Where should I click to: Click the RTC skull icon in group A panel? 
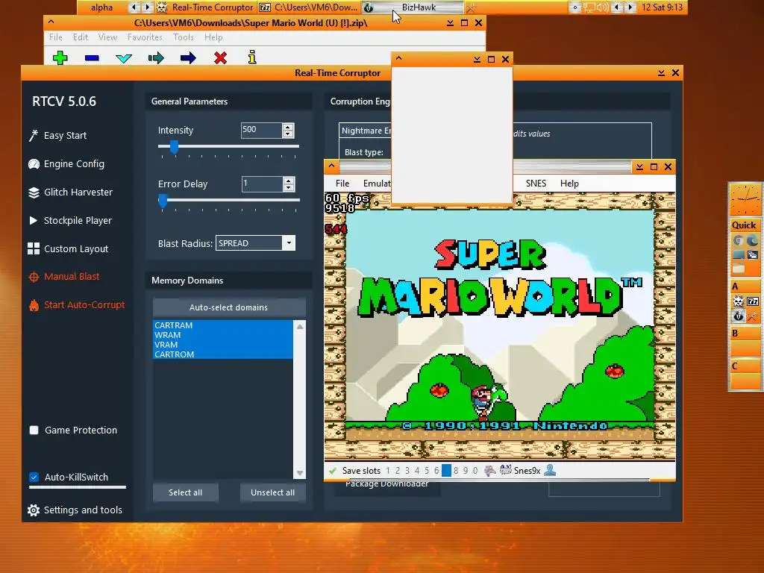pyautogui.click(x=738, y=301)
